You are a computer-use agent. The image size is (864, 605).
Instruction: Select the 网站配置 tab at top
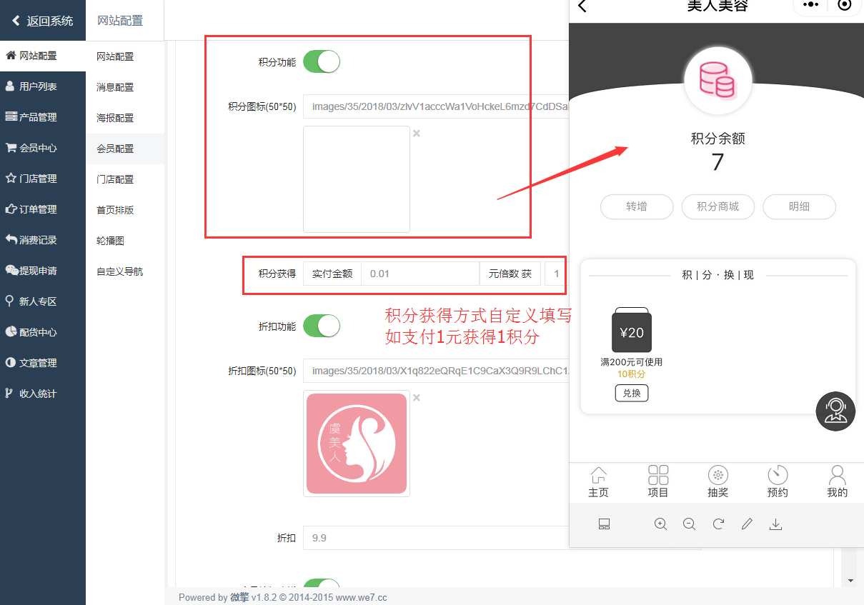pos(120,20)
